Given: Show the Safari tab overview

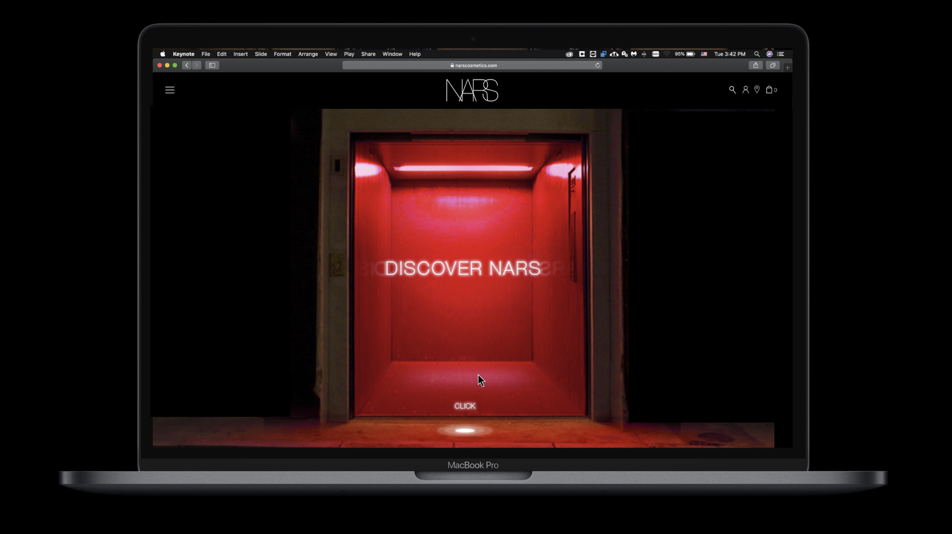Looking at the screenshot, I should (773, 65).
